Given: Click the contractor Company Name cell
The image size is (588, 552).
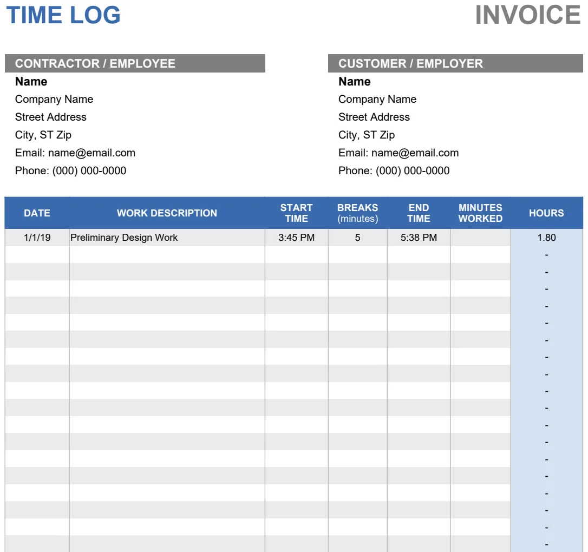Looking at the screenshot, I should pos(54,100).
